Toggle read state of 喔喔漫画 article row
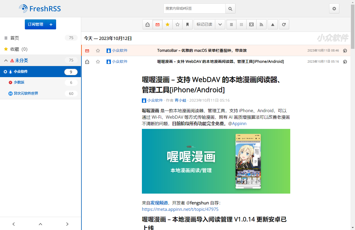The width and height of the screenshot is (355, 230). pos(87,62)
